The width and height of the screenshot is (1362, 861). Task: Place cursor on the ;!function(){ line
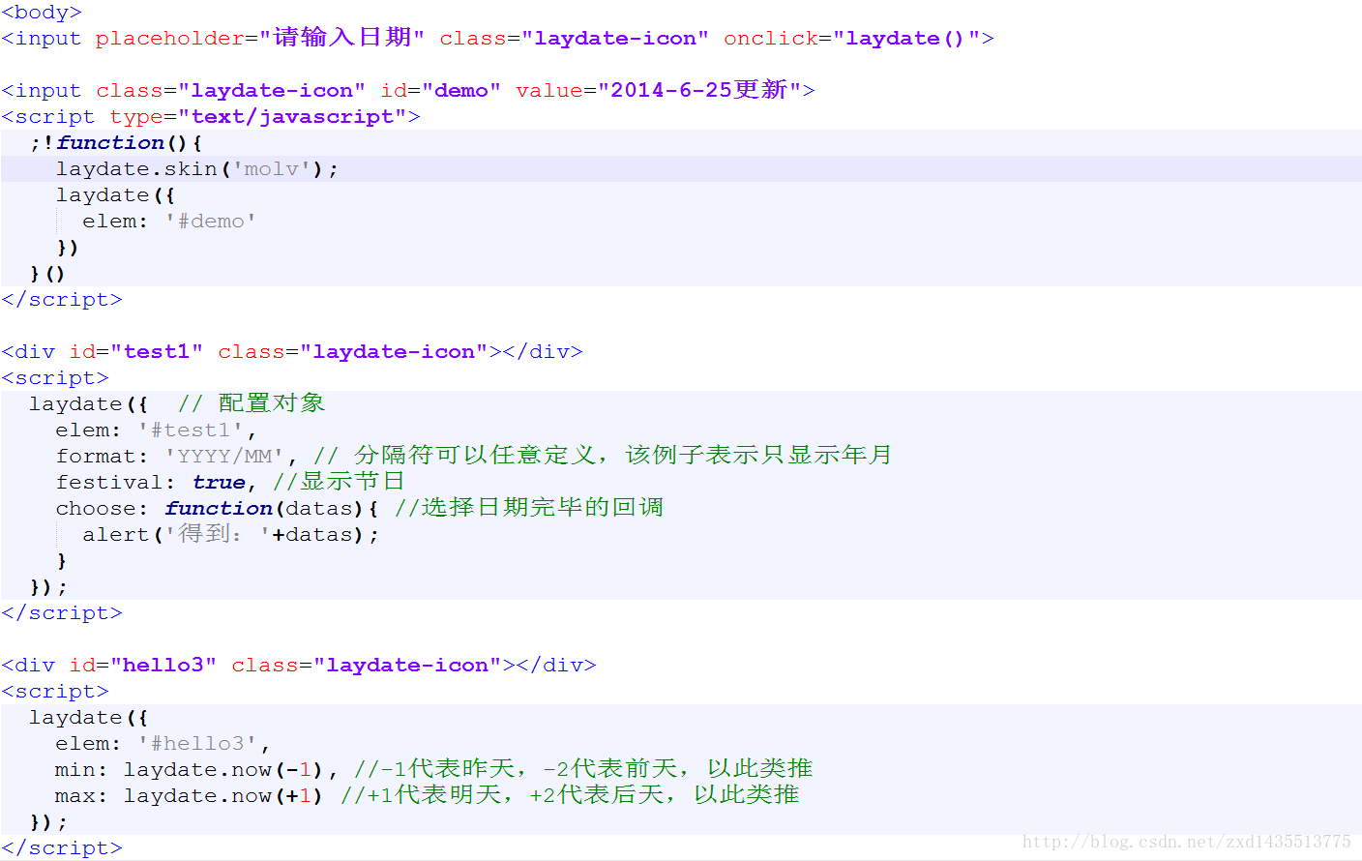tap(116, 143)
